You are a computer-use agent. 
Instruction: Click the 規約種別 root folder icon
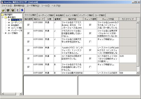click(2, 15)
